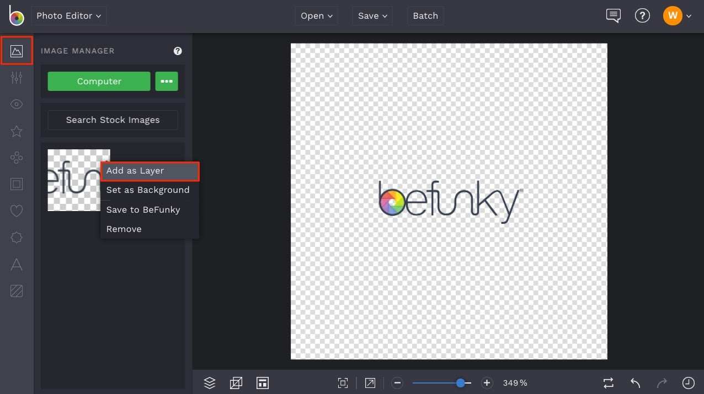Select the Text tool icon
The height and width of the screenshot is (394, 704).
(x=17, y=265)
